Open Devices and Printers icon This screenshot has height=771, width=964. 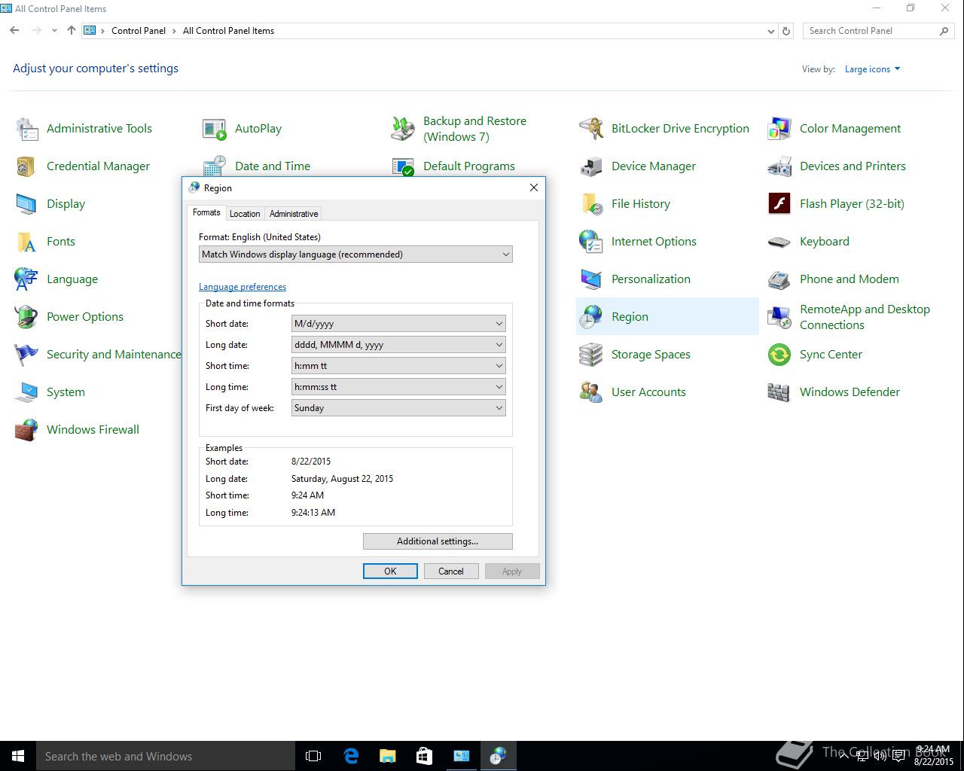[779, 166]
